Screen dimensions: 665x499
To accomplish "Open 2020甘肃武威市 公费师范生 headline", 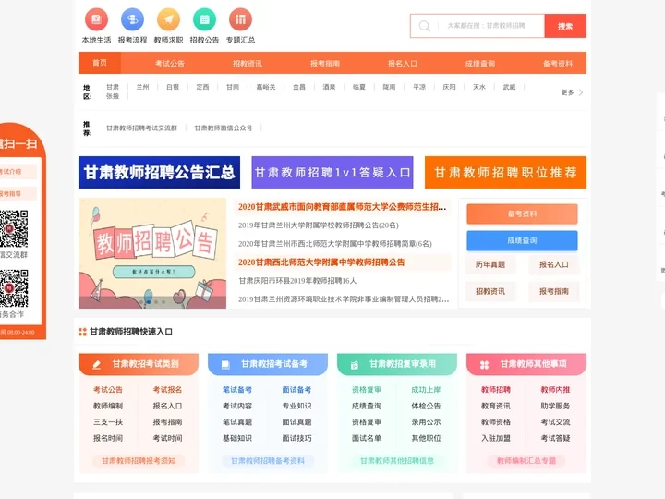I will (x=342, y=207).
